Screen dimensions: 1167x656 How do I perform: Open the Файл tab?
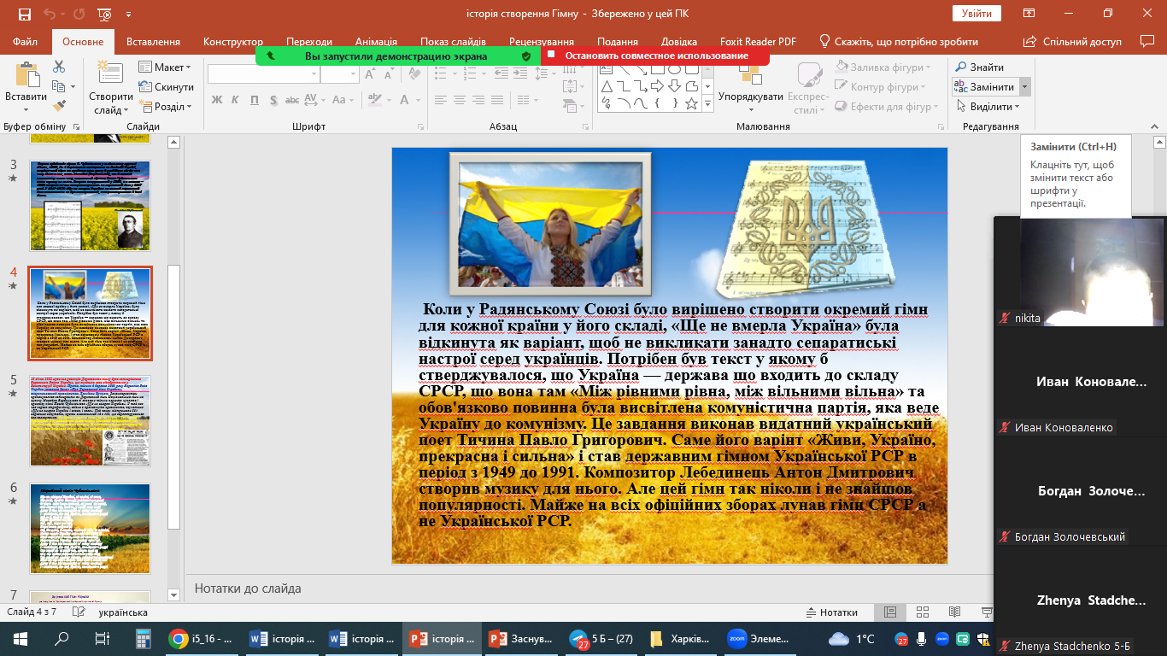pyautogui.click(x=26, y=42)
